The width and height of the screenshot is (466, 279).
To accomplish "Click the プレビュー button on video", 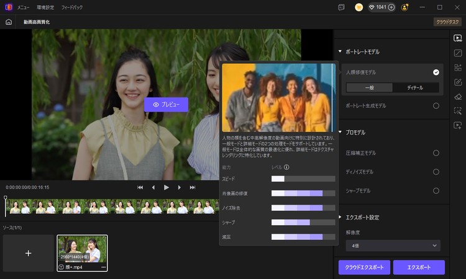I will tap(166, 105).
